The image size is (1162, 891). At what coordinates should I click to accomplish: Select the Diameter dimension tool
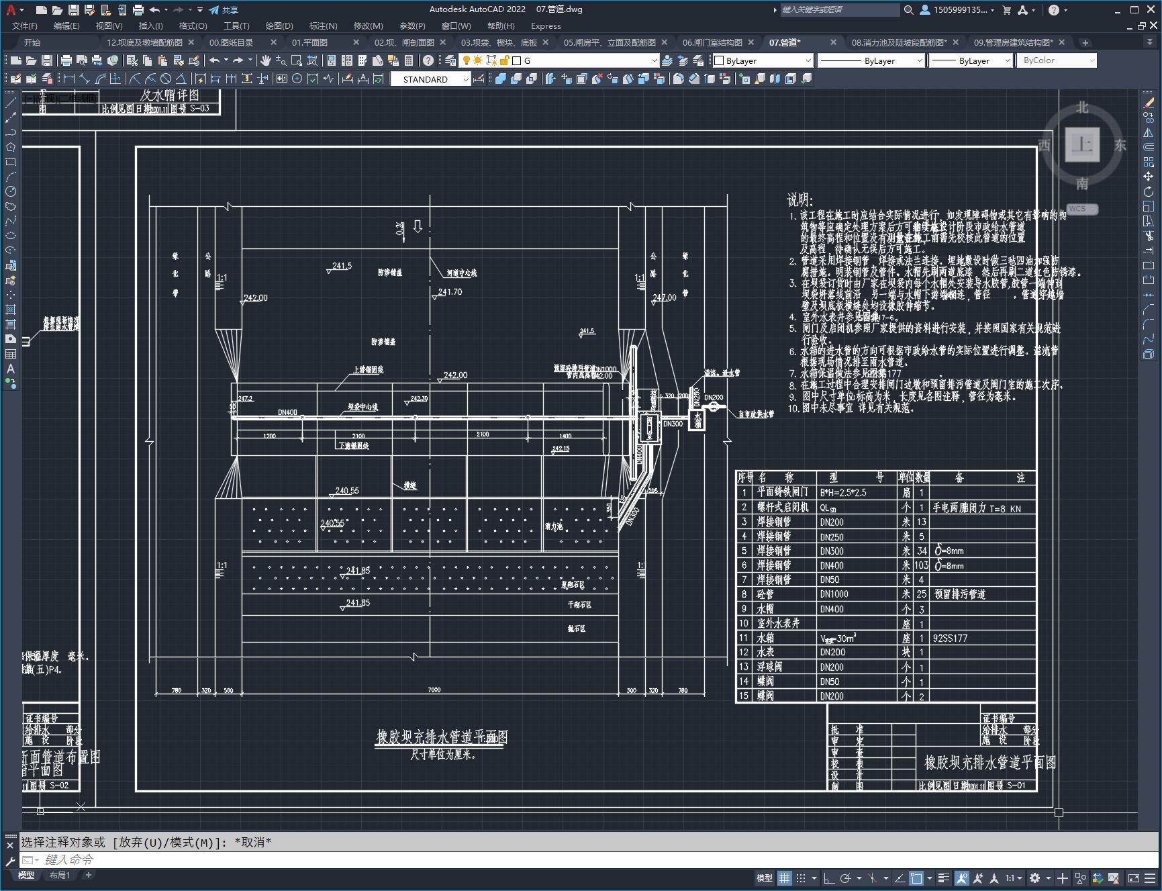(166, 79)
